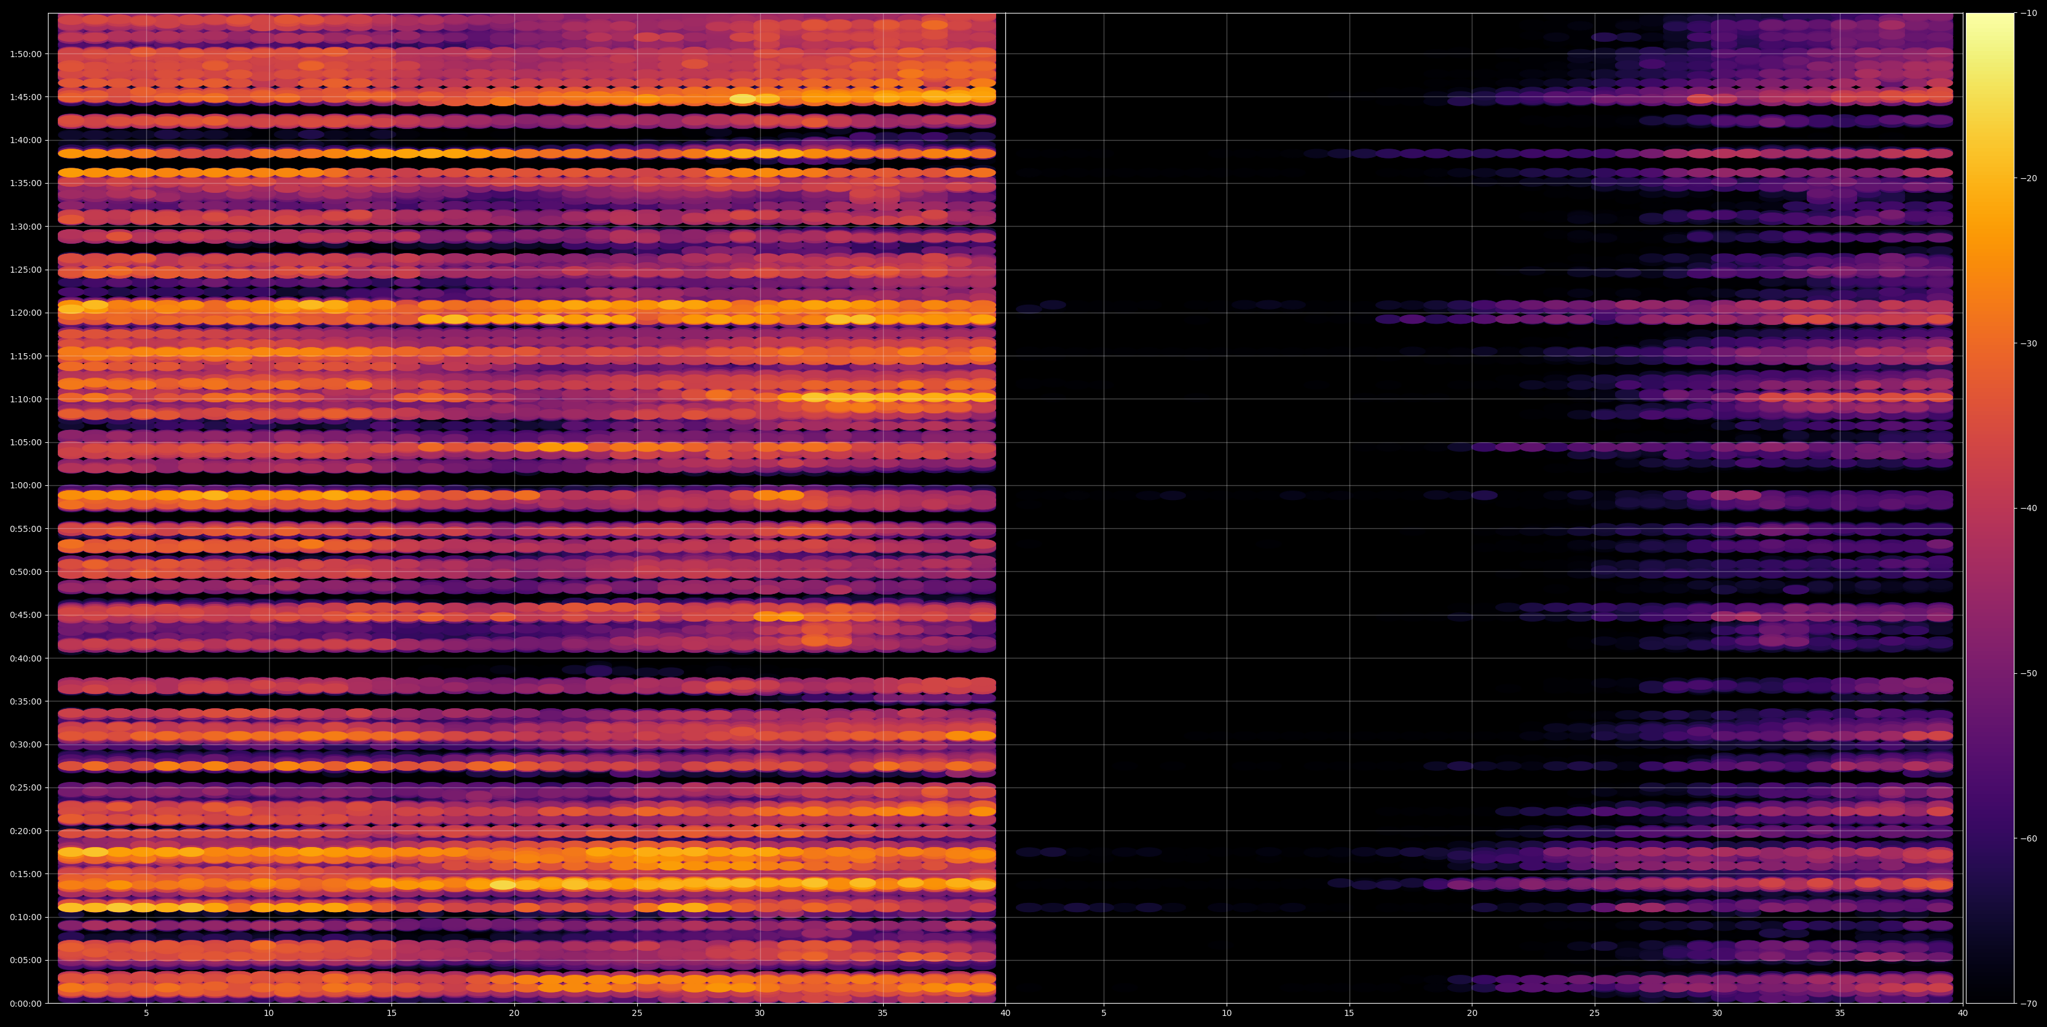Click x-axis label 25 under the left heatmap
The height and width of the screenshot is (1027, 2047).
(637, 1013)
